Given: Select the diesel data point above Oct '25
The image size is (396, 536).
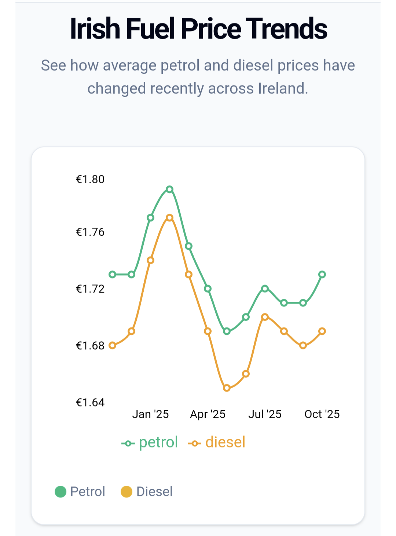Looking at the screenshot, I should 322,331.
